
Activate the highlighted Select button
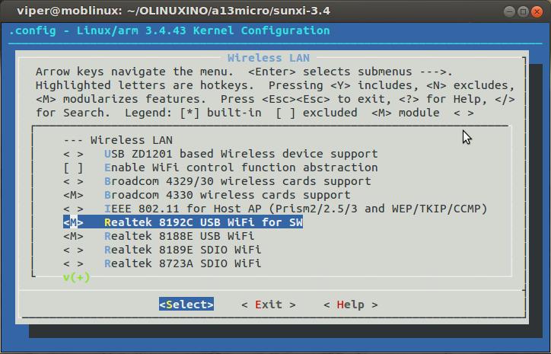(x=186, y=305)
